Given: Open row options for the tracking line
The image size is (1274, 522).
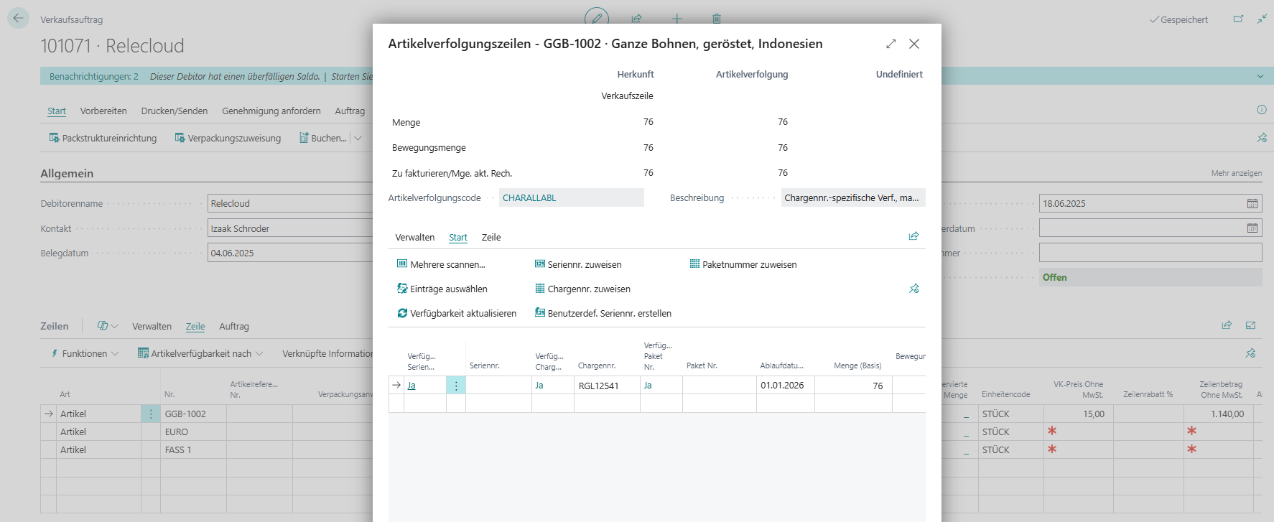Looking at the screenshot, I should tap(456, 386).
